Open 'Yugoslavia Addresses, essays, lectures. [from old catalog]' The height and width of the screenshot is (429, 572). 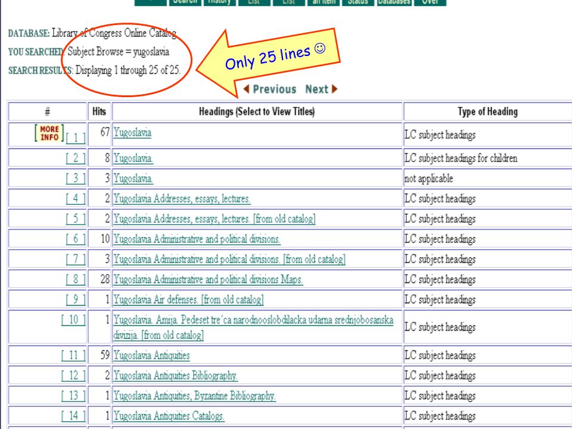[214, 219]
